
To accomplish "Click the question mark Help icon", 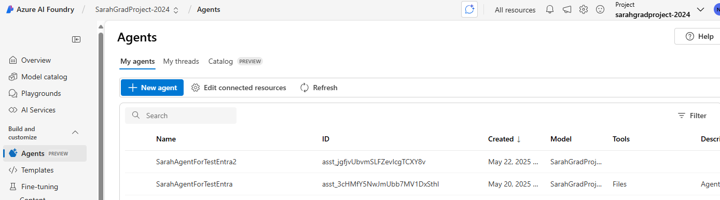I will click(690, 36).
